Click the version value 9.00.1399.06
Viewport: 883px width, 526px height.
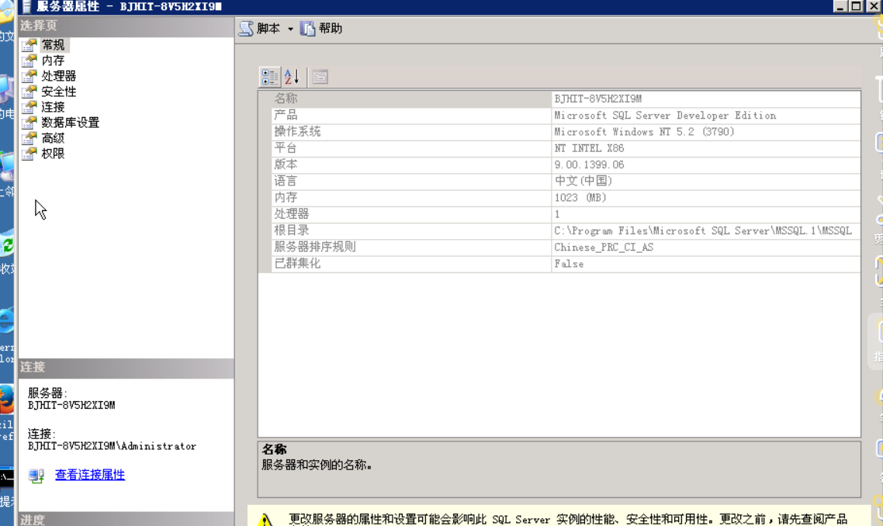[x=589, y=164]
